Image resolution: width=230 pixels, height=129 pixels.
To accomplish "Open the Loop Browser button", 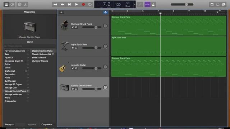I will tap(218, 4).
